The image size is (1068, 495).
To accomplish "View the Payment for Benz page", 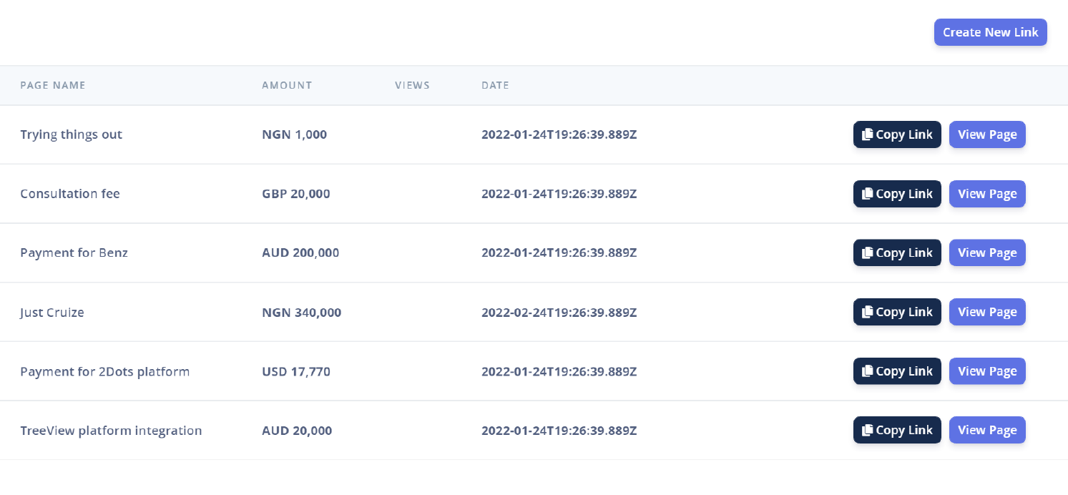I will point(986,253).
